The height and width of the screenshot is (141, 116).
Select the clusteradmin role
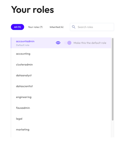pyautogui.click(x=61, y=65)
